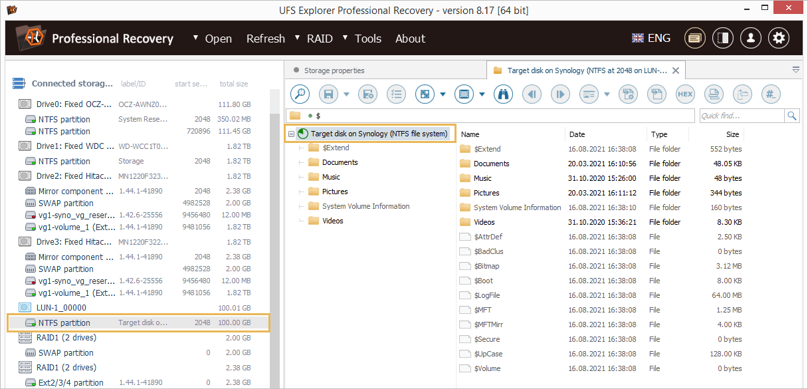Click the document page icon before HEX
Screen dimensions: 808x389
point(656,94)
